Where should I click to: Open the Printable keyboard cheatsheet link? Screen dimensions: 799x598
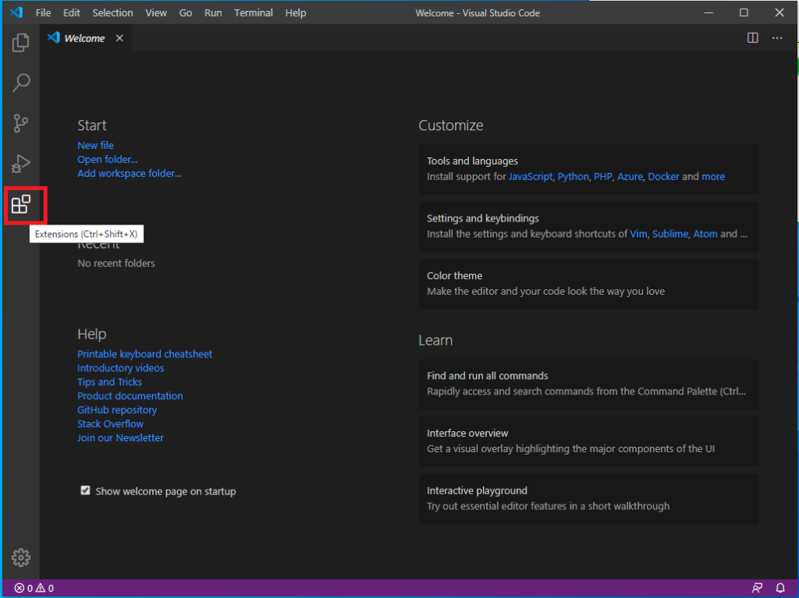[144, 353]
